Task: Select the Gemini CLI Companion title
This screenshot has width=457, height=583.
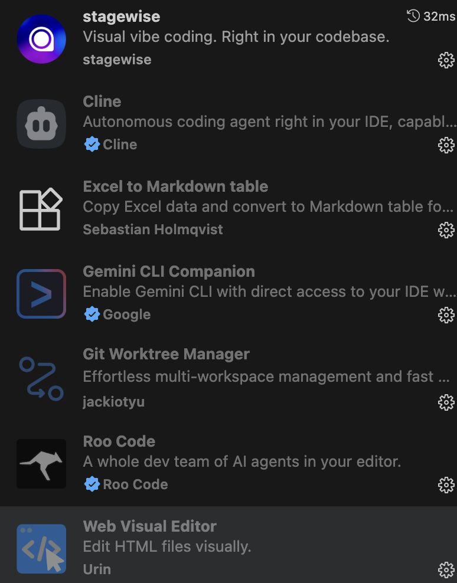Action: (169, 271)
